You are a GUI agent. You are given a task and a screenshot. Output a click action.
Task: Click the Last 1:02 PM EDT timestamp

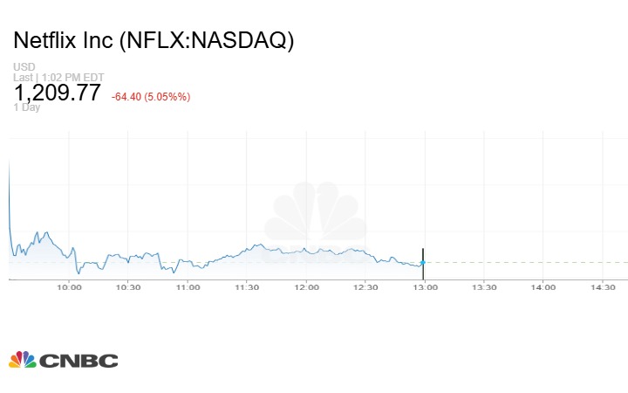(x=58, y=78)
